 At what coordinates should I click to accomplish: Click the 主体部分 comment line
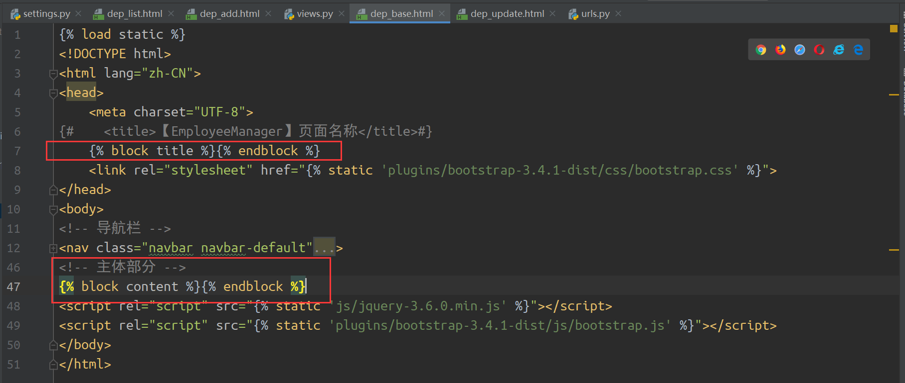tap(122, 267)
